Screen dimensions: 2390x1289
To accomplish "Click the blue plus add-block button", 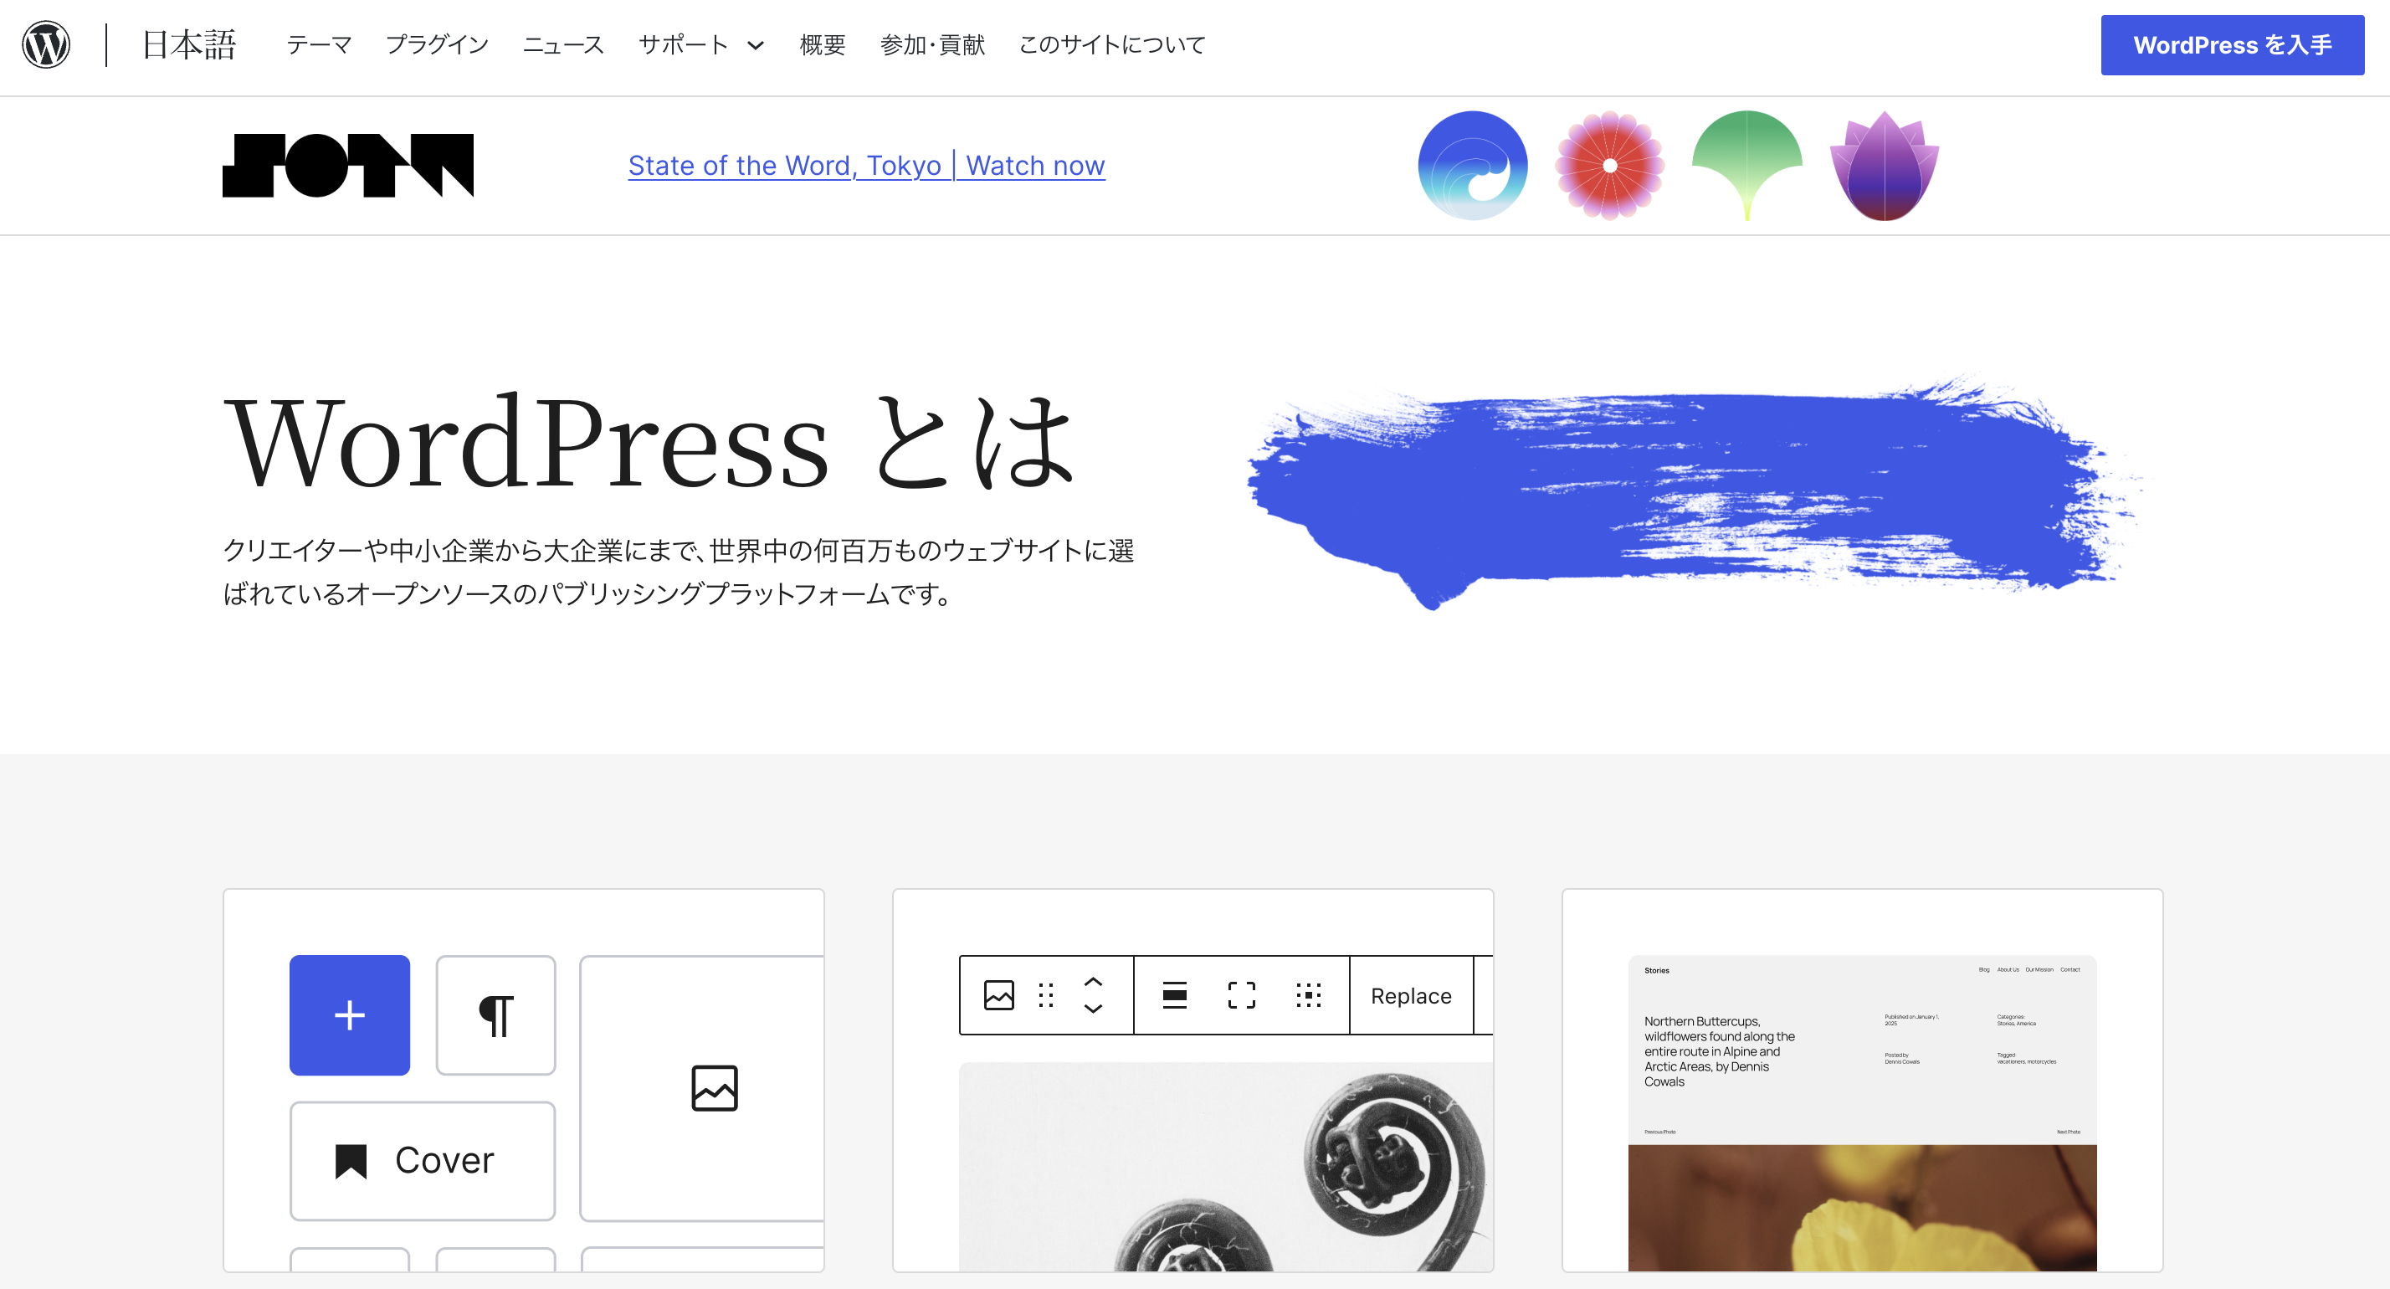I will click(350, 1015).
